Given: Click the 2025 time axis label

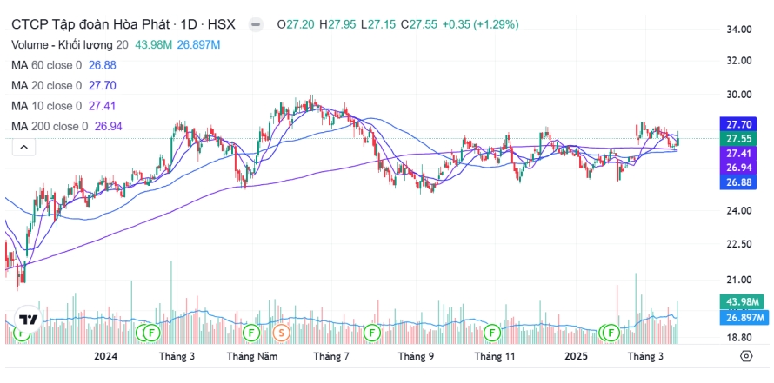Looking at the screenshot, I should [576, 356].
